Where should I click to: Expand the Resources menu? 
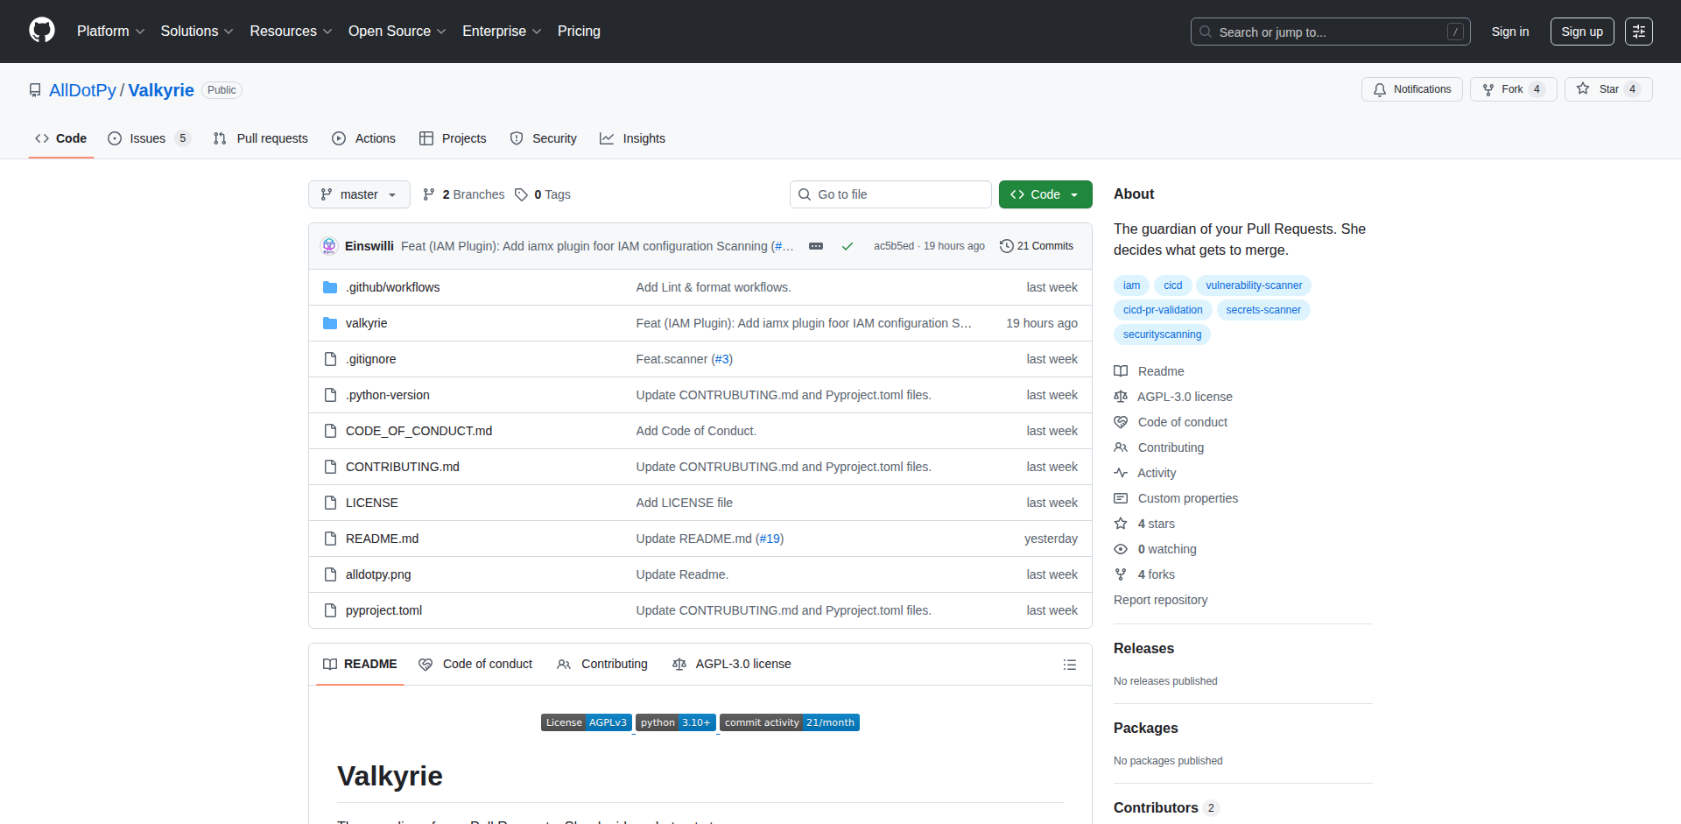tap(291, 32)
